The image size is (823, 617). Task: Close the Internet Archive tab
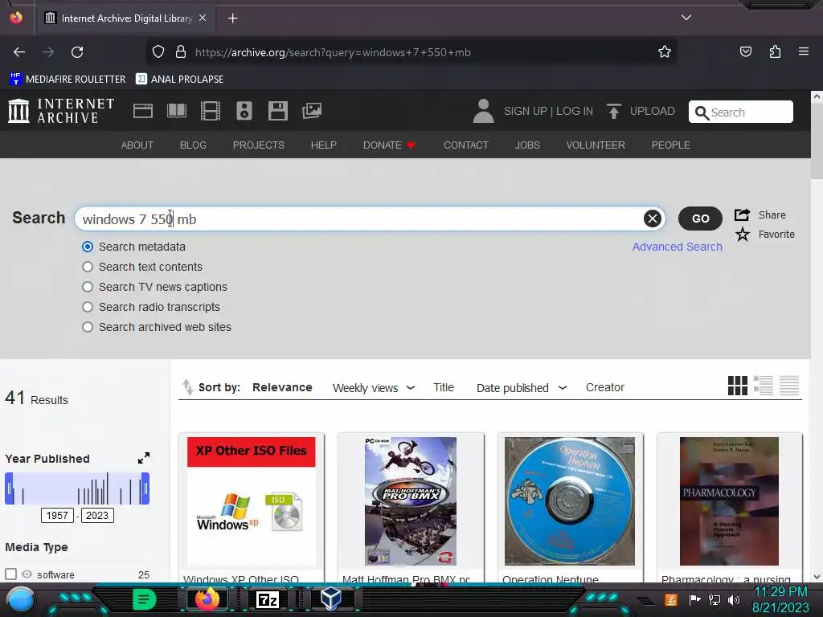pos(203,18)
